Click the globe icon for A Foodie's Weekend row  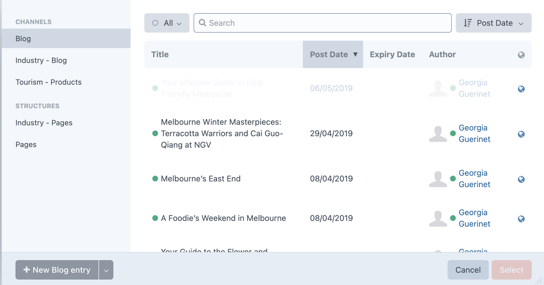[x=521, y=219]
